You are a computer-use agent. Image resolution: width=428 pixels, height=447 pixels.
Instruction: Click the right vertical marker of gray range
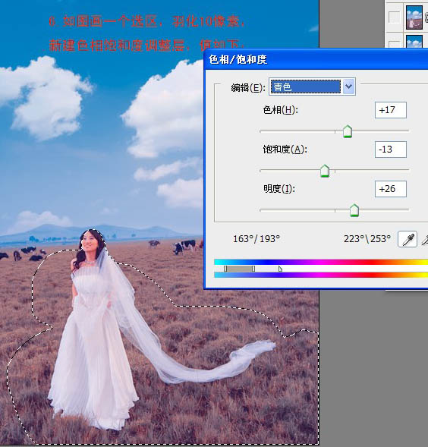tap(253, 269)
